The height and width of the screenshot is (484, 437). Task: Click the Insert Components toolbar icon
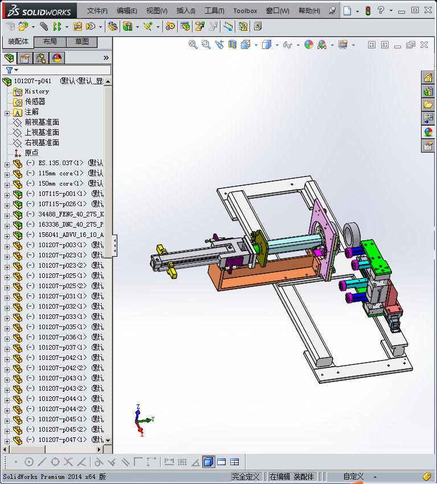click(x=23, y=27)
